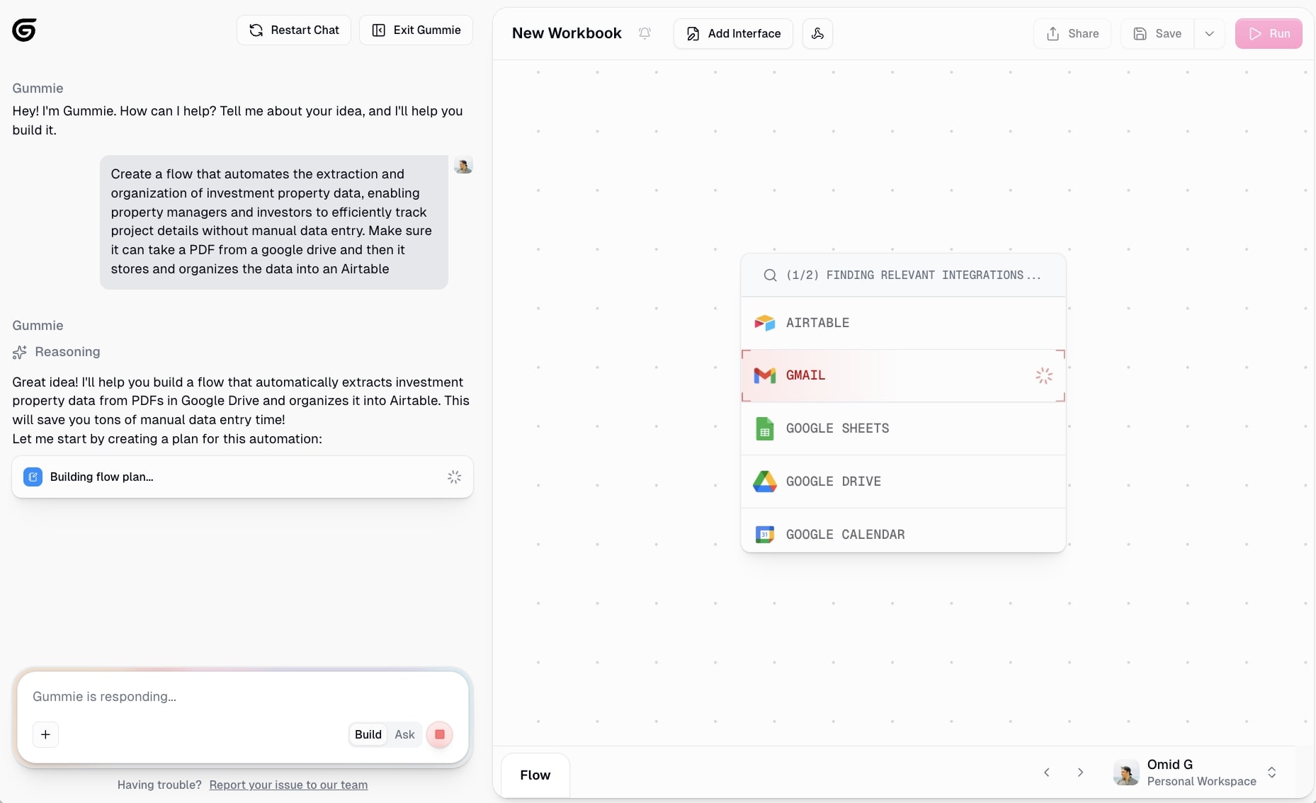
Task: Click the Omid G workspace name
Action: tap(1170, 764)
